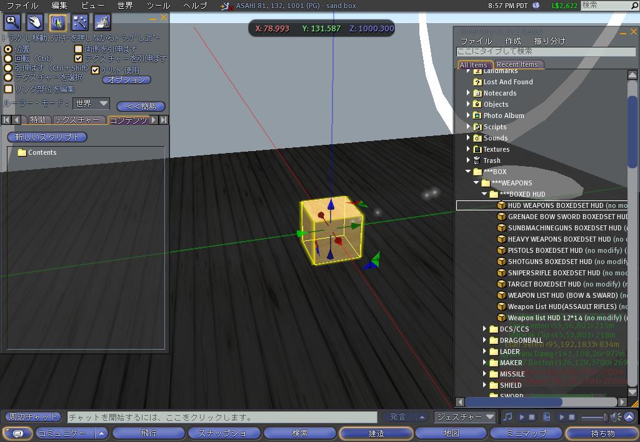640x442 pixels.
Task: Collapse the ***WEAPONS folder
Action: (x=476, y=183)
